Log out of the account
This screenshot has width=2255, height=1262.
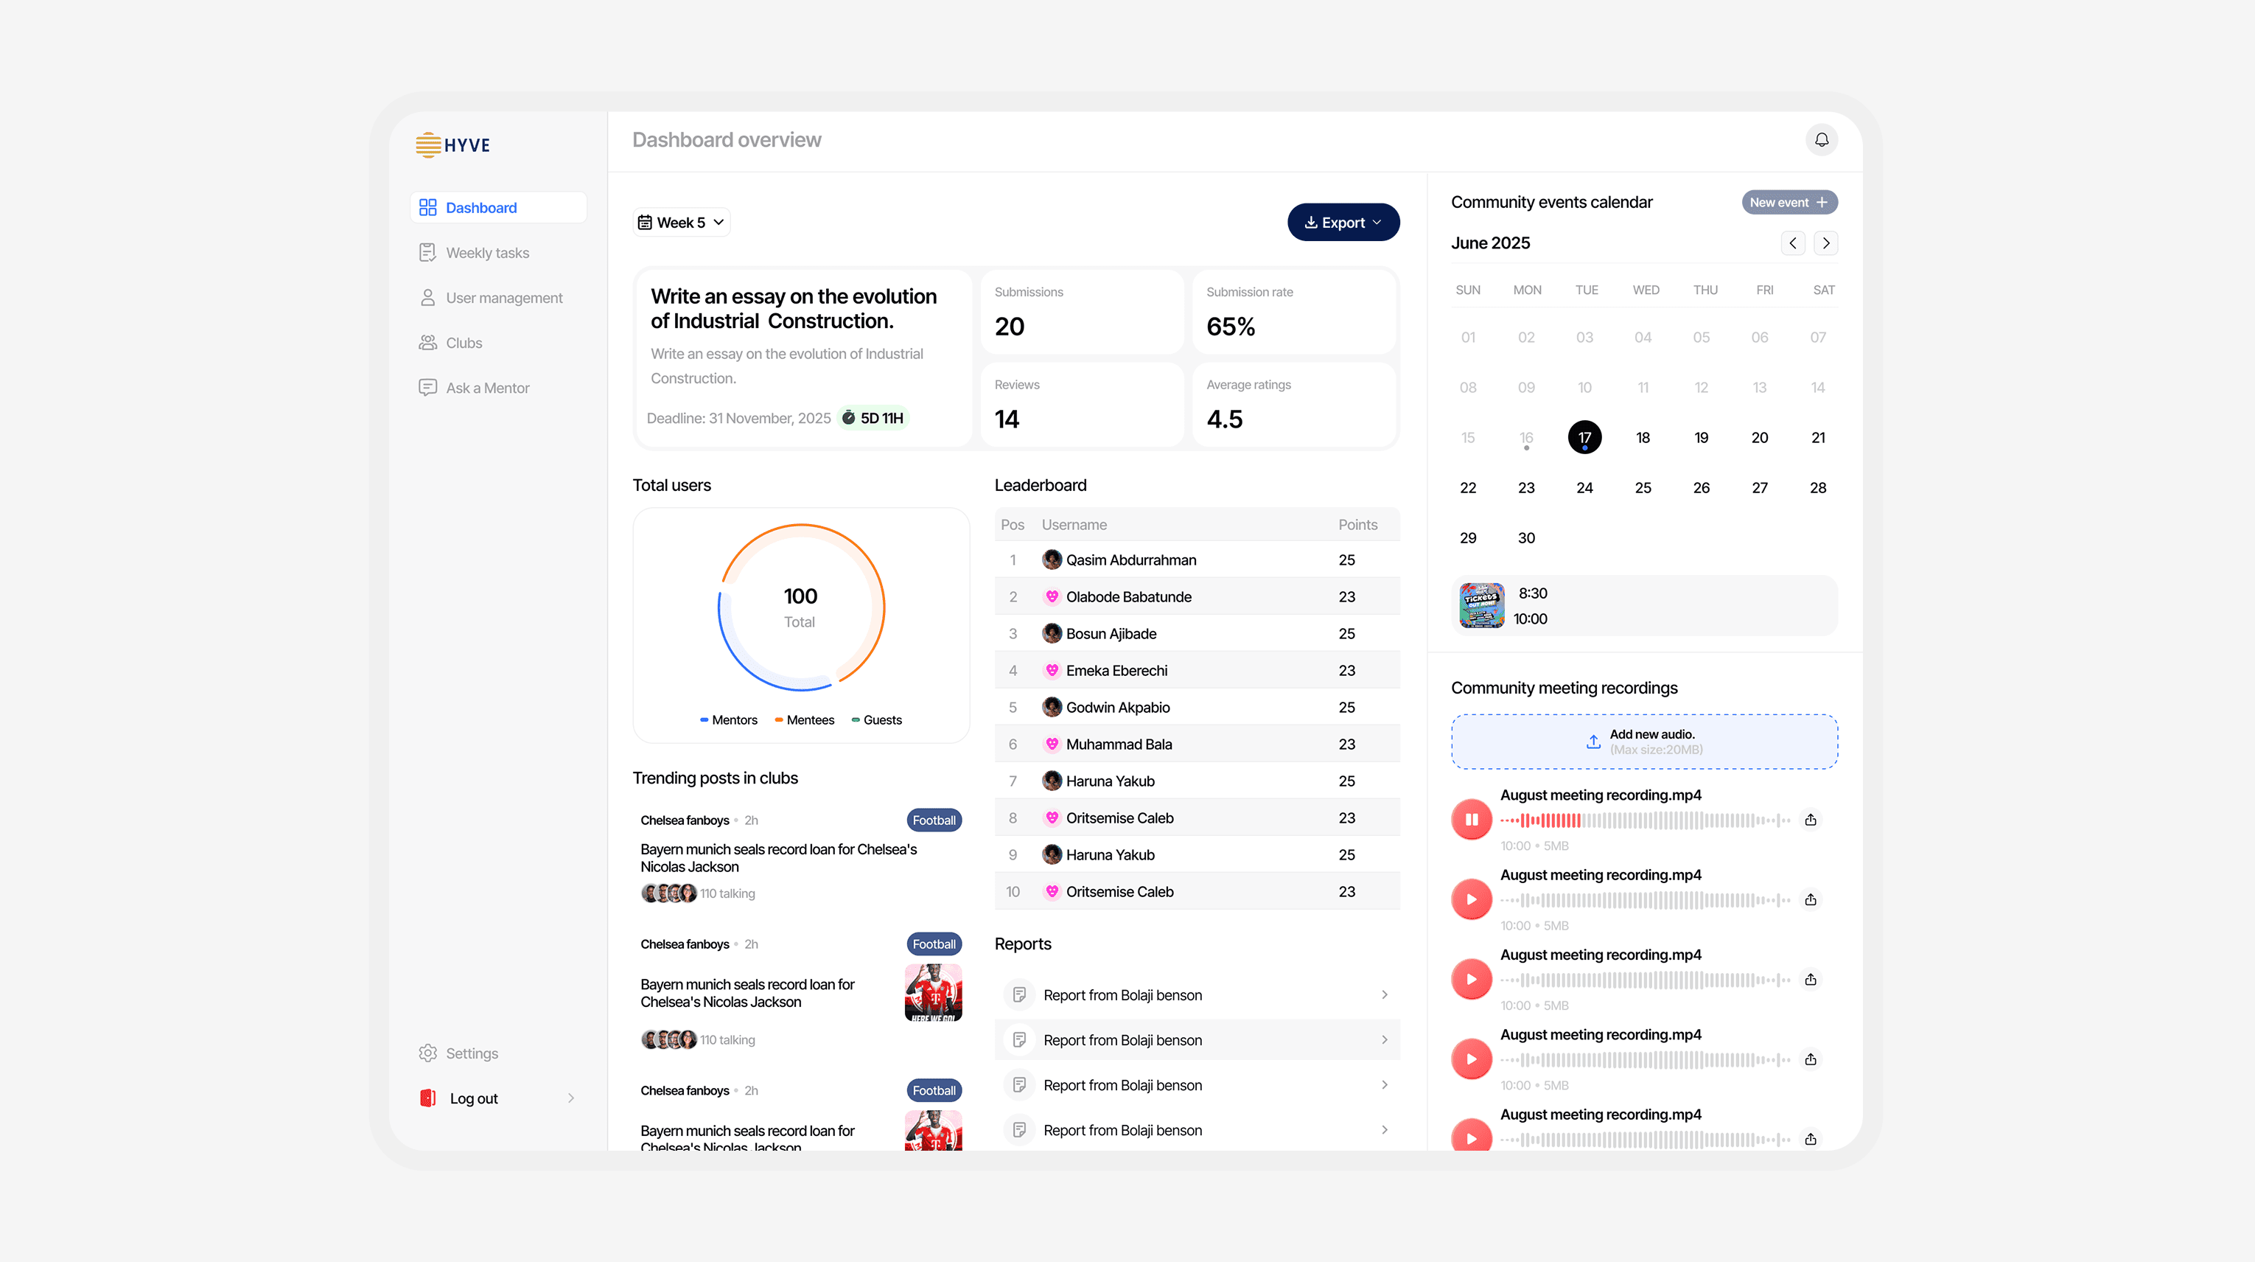click(x=474, y=1098)
